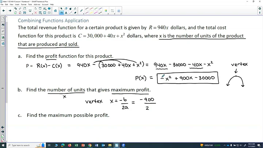Open Add-ons side tab
263x148 pixels.
[3, 44]
